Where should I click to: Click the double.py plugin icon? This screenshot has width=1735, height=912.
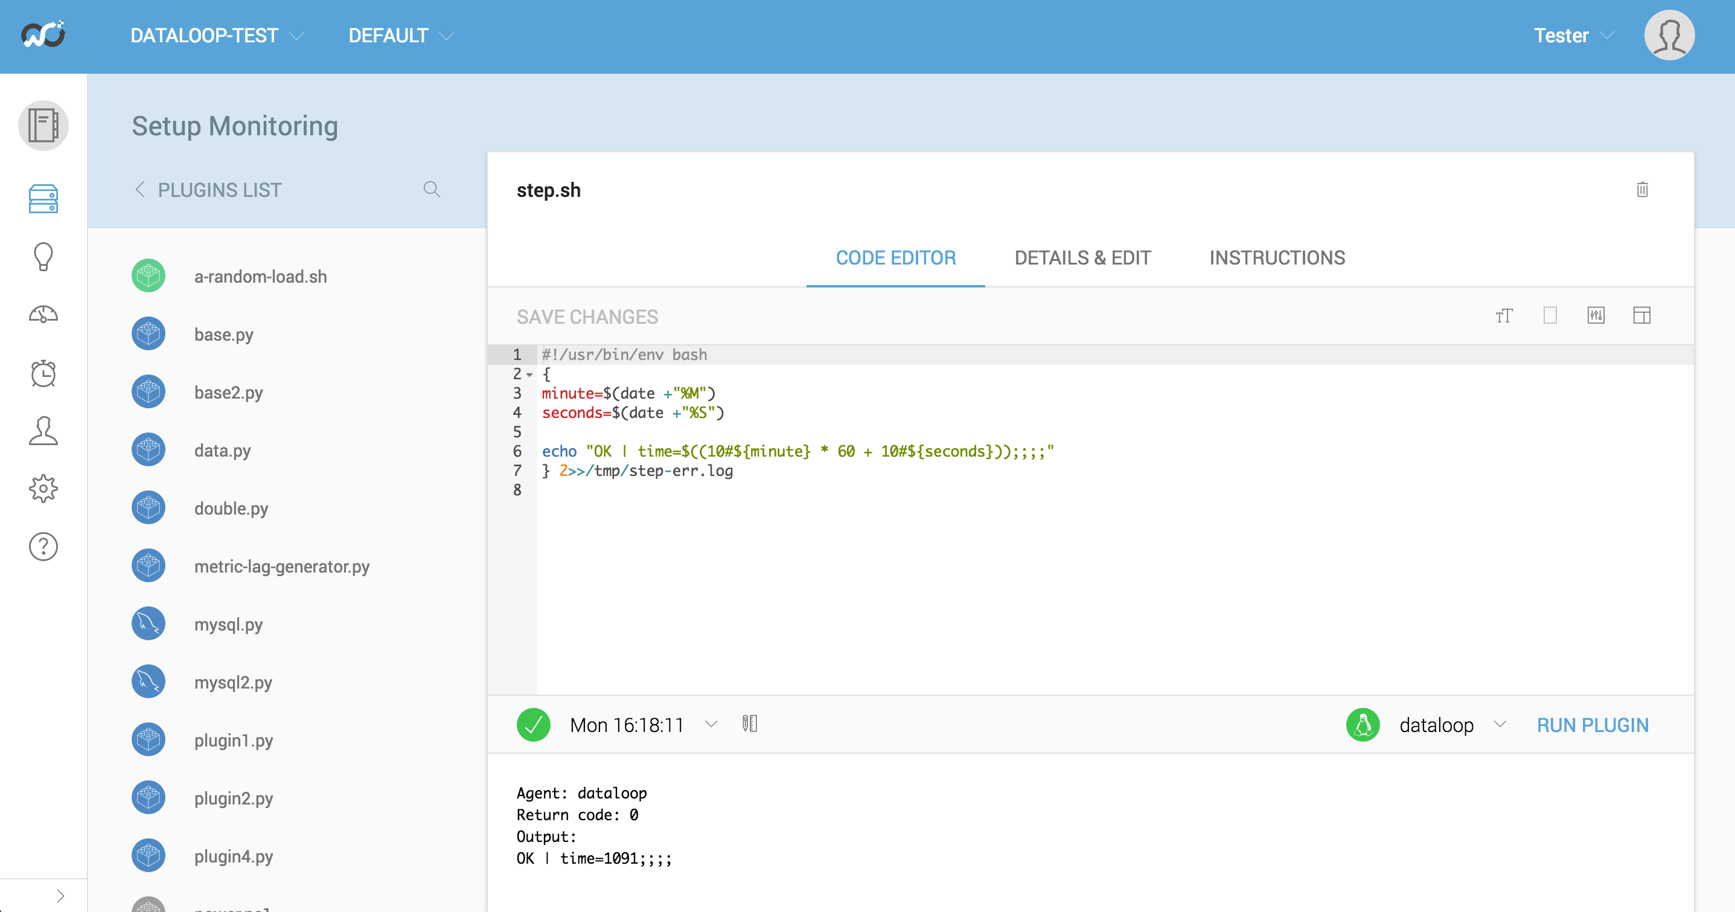(148, 507)
